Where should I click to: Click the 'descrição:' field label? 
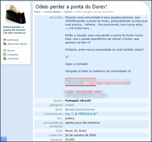[56, 17]
